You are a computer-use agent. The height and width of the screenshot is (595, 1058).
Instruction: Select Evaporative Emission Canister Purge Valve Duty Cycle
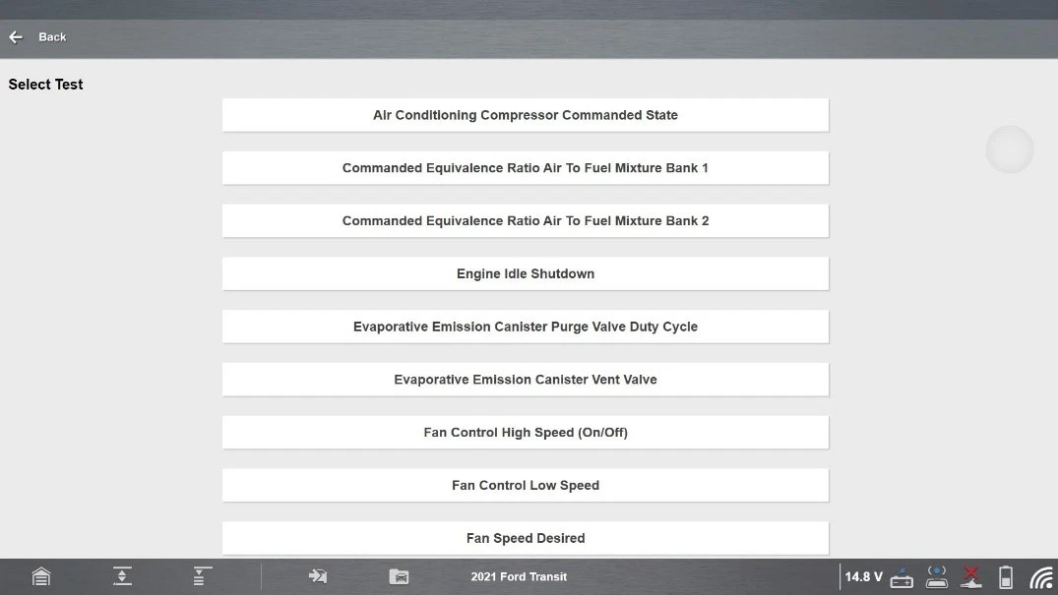coord(526,327)
